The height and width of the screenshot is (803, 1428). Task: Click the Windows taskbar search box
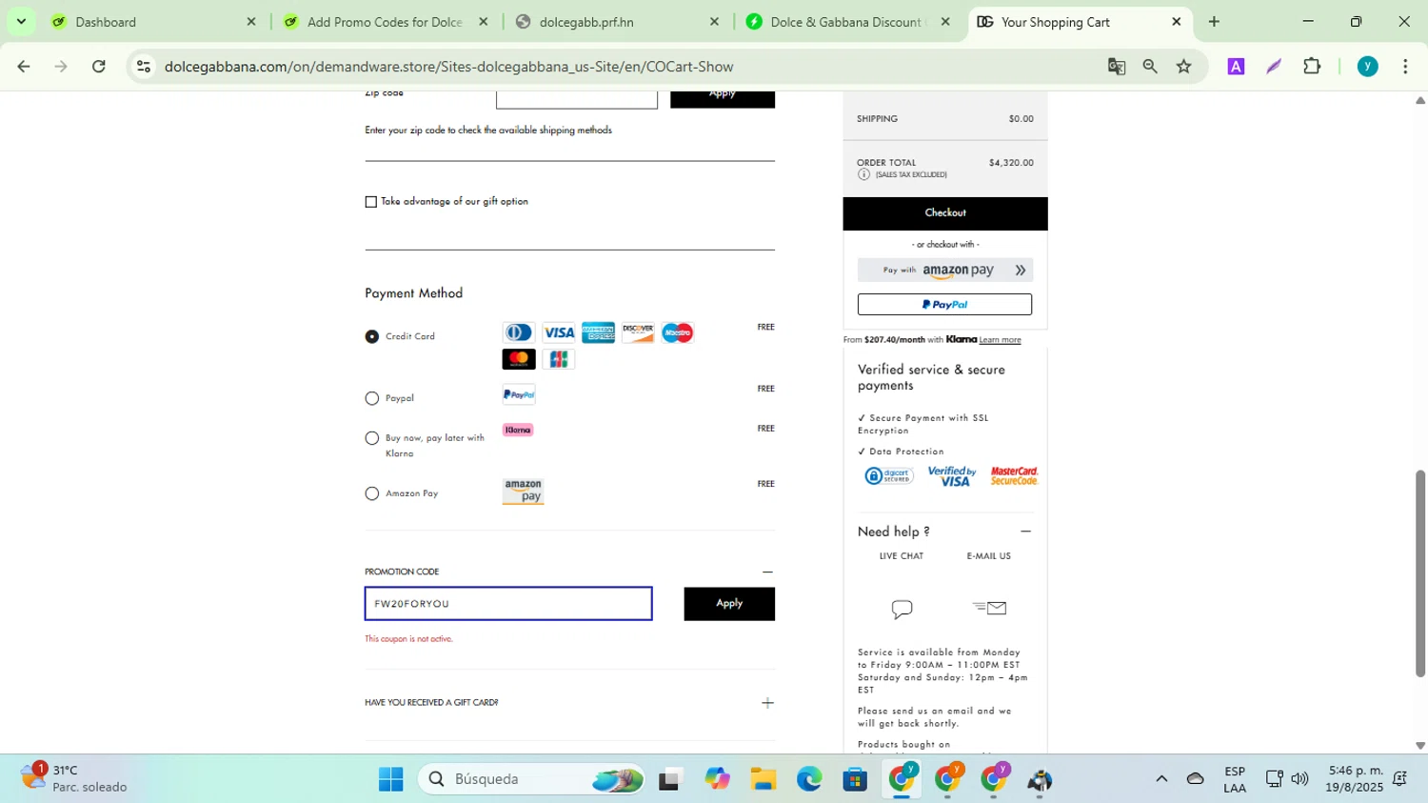click(x=532, y=779)
